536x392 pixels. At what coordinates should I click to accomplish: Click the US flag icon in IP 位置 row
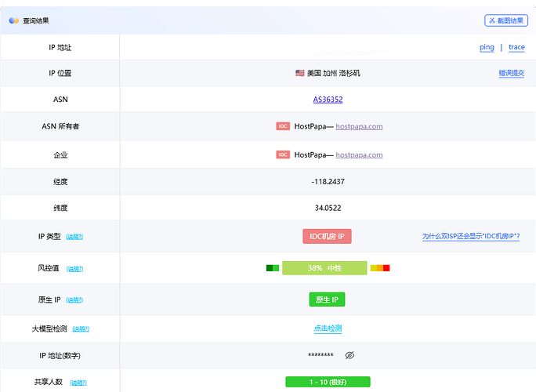point(300,73)
